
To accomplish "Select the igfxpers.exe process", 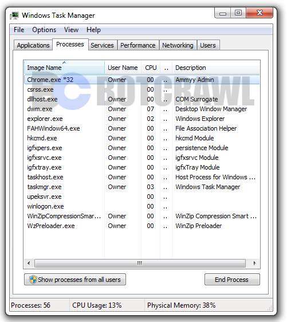I will tap(141, 148).
